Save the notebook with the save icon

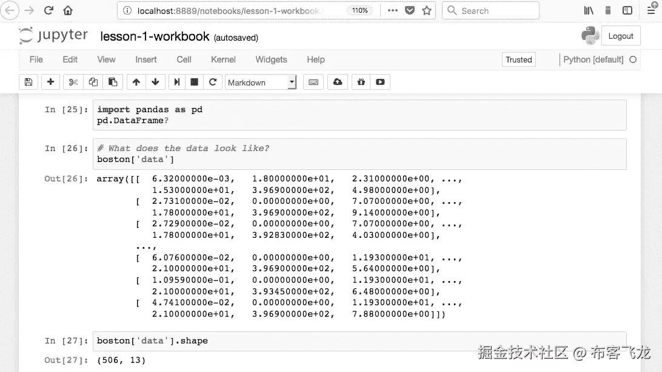coord(28,82)
